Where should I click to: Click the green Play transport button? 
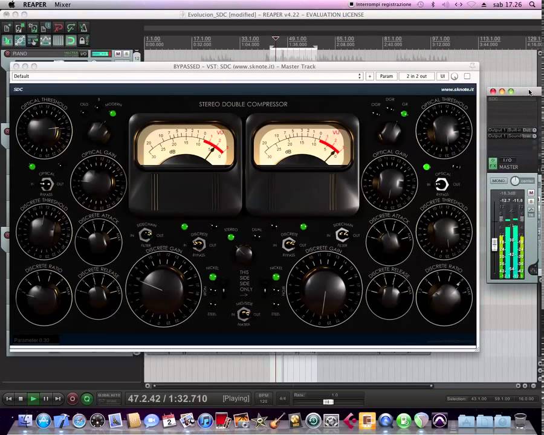[x=33, y=399]
